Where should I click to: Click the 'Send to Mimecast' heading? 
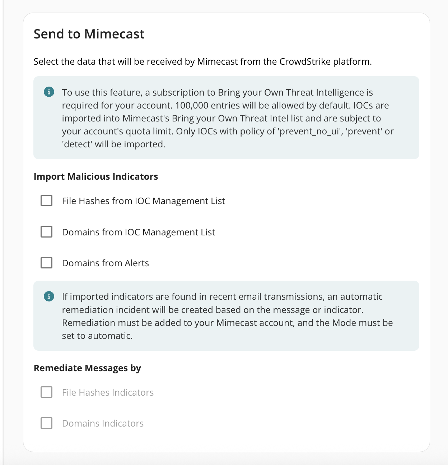tap(89, 34)
